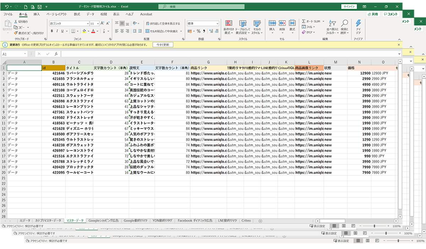Expand the Name Box dropdown
Viewport: 426px width, 249px height.
(x=25, y=54)
